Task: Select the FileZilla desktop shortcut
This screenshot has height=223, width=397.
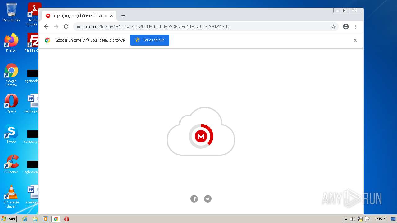Action: 32,43
